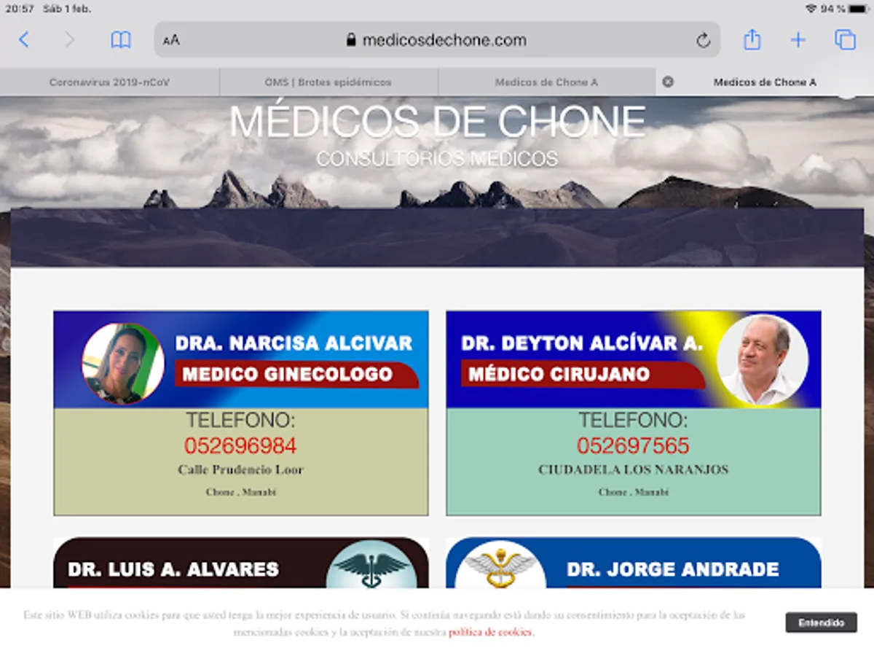Open the Dr. Jorge Andrade card
Viewport: 874px width, 656px height.
point(634,563)
